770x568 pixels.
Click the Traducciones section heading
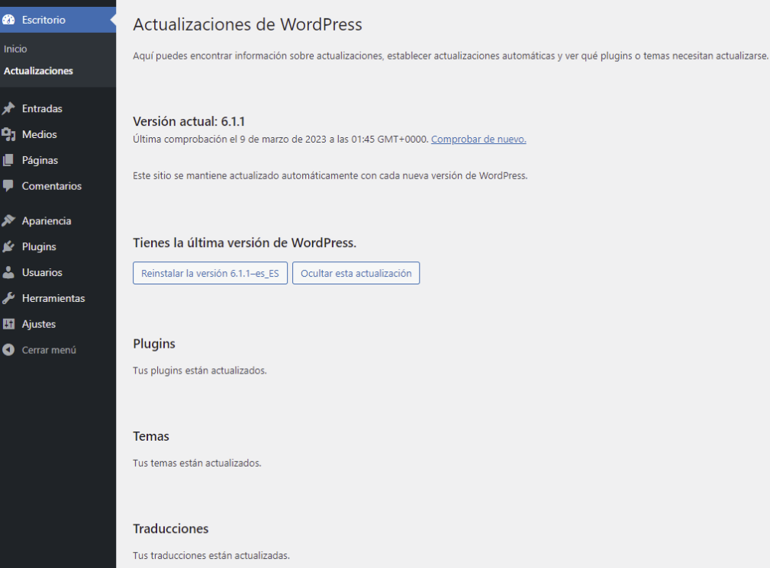click(171, 528)
